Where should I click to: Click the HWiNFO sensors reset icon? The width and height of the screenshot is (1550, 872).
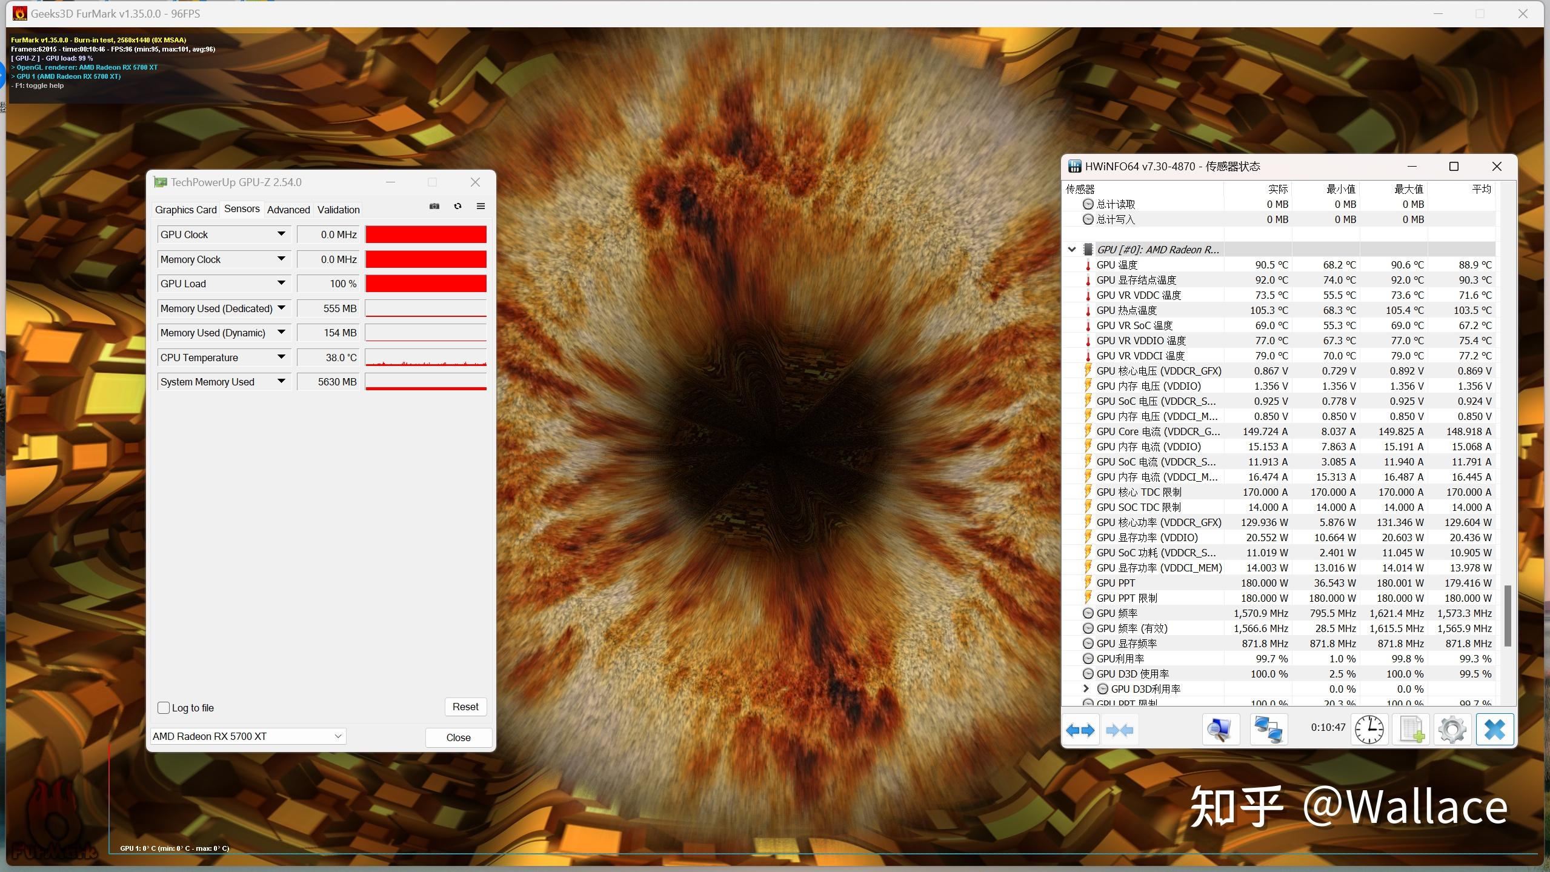pos(1367,730)
